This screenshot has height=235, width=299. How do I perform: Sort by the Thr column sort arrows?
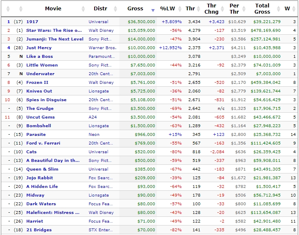pyautogui.click(x=199, y=9)
